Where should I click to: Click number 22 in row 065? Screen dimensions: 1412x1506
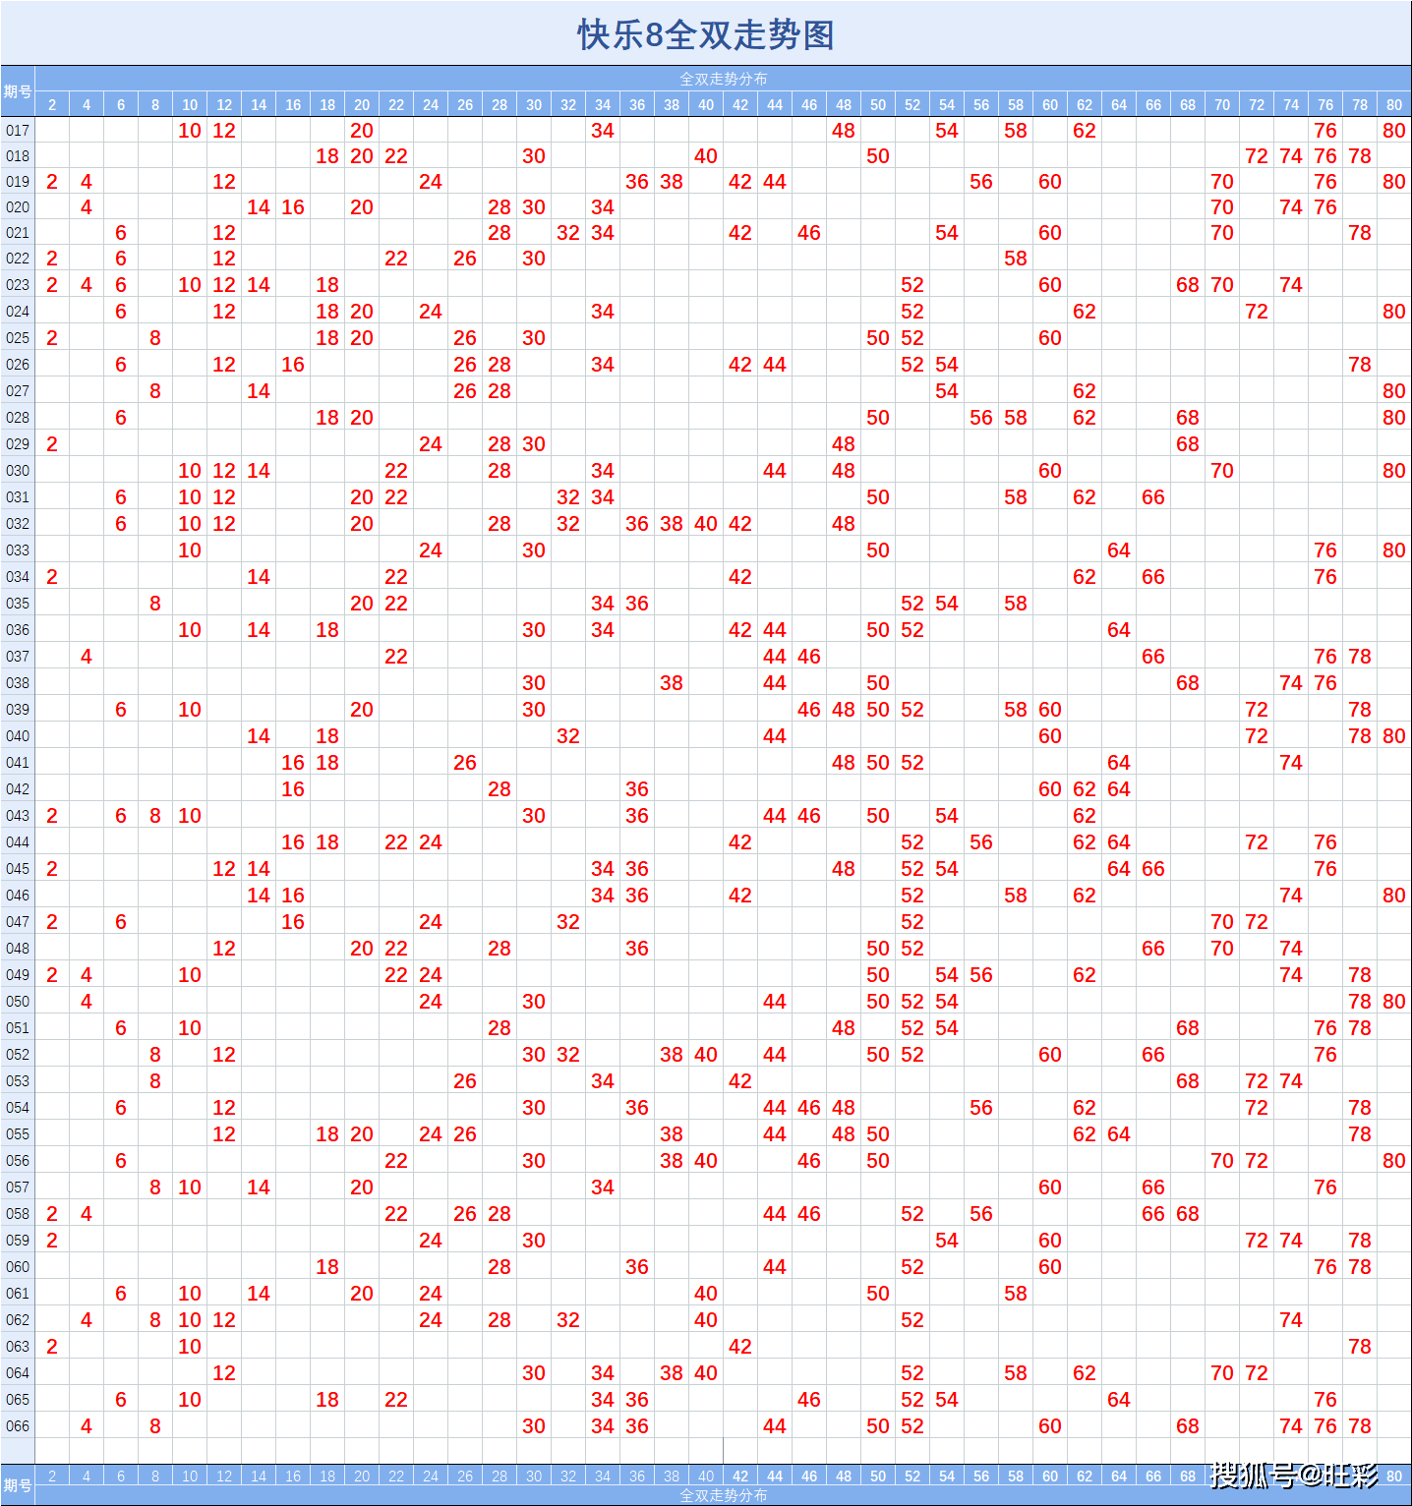click(x=396, y=1400)
